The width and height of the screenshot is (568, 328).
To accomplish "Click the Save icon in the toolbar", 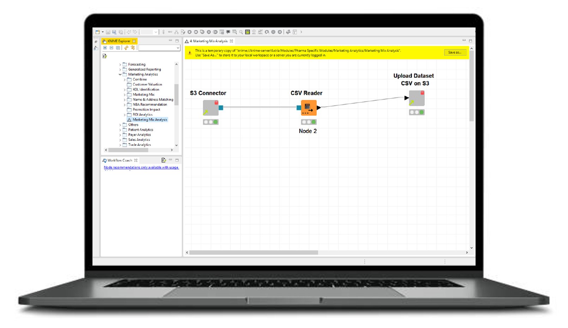I will [108, 32].
